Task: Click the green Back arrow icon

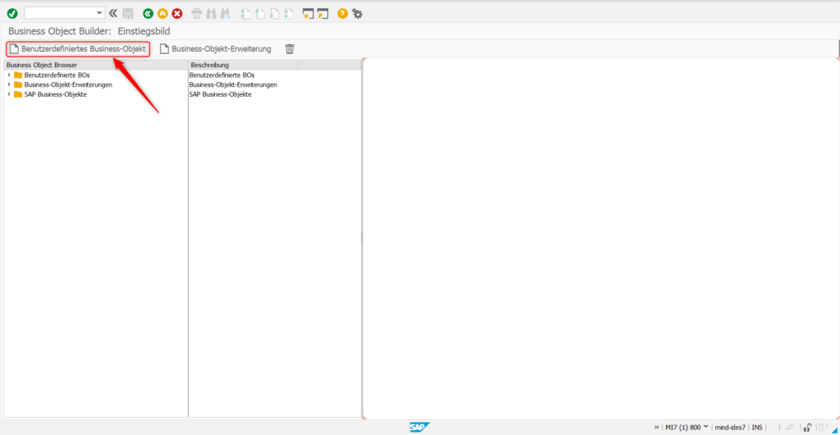Action: 148,13
